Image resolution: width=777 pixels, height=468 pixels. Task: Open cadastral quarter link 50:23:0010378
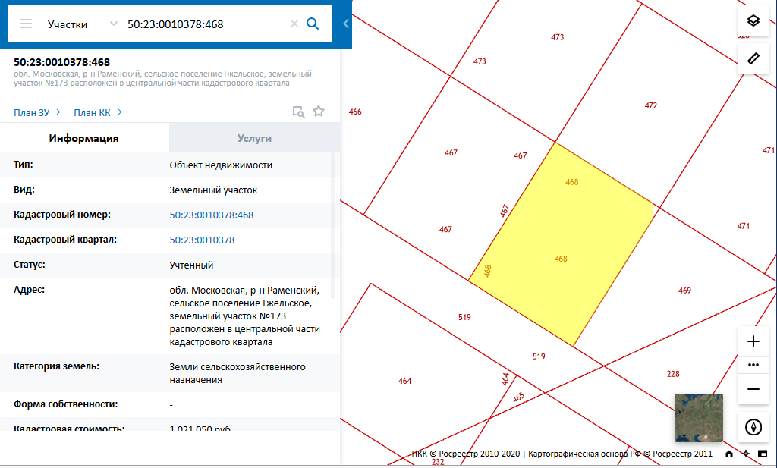[202, 240]
